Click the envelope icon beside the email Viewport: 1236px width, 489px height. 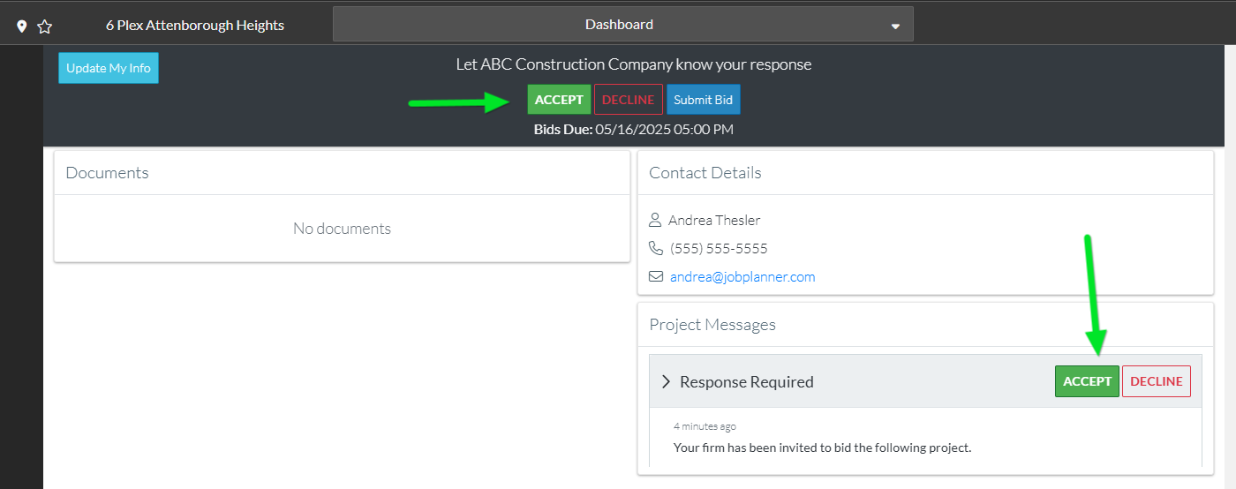click(x=655, y=276)
